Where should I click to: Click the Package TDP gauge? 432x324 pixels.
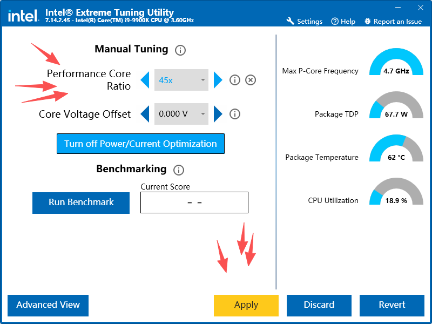point(396,105)
